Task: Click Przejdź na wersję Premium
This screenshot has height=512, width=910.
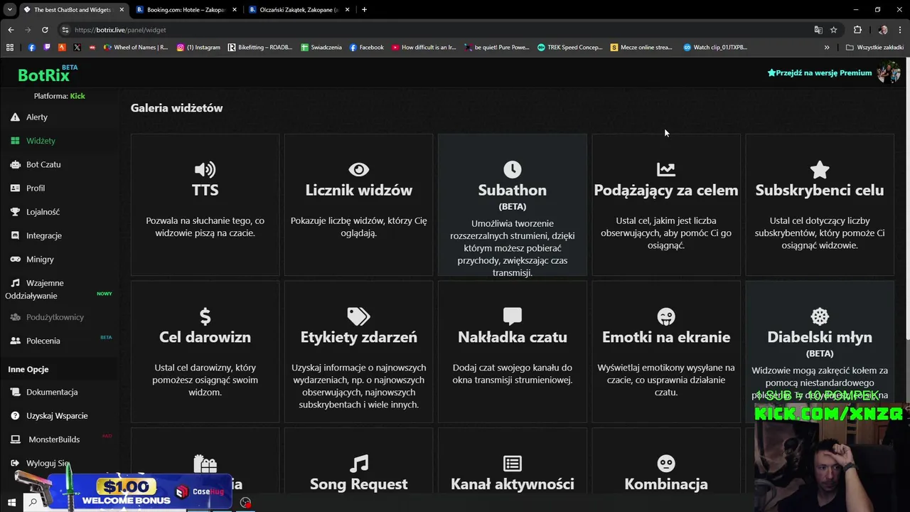Action: pos(820,73)
